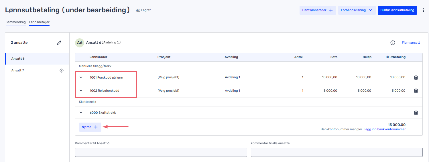Click Legg inn bankkontonummer link
Screen dimensions: 429x162
[x=384, y=129]
